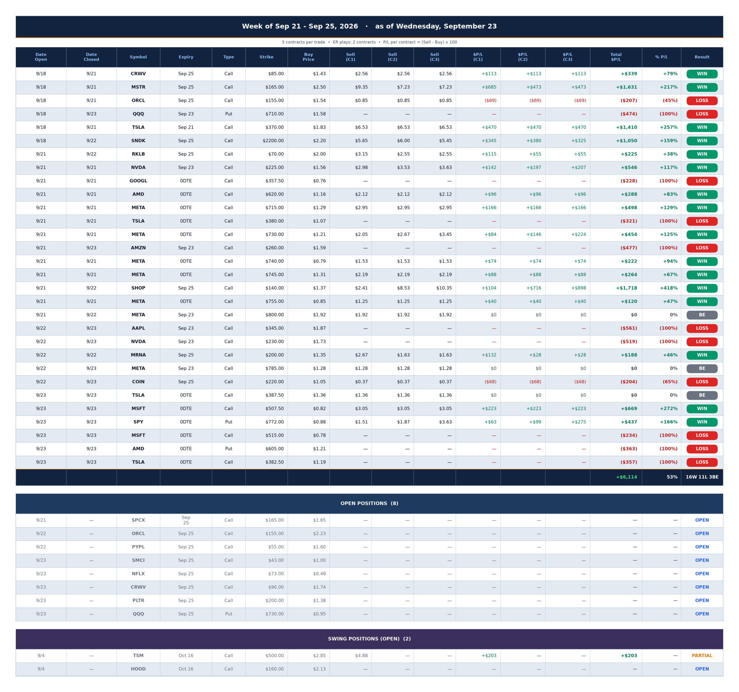Image resolution: width=739 pixels, height=692 pixels.
Task: Click the OPEN status in the NFLX row
Action: (702, 574)
